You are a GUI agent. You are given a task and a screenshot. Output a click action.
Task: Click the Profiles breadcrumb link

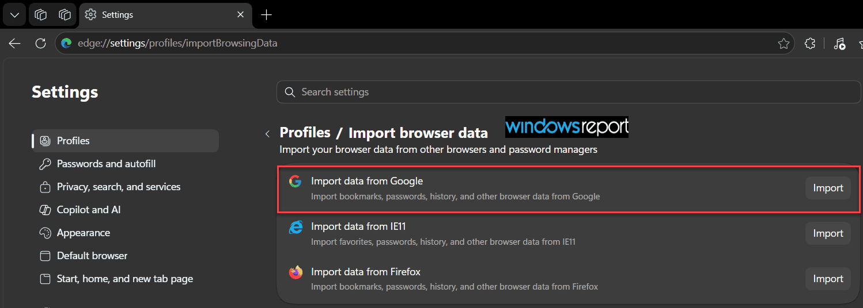click(305, 133)
